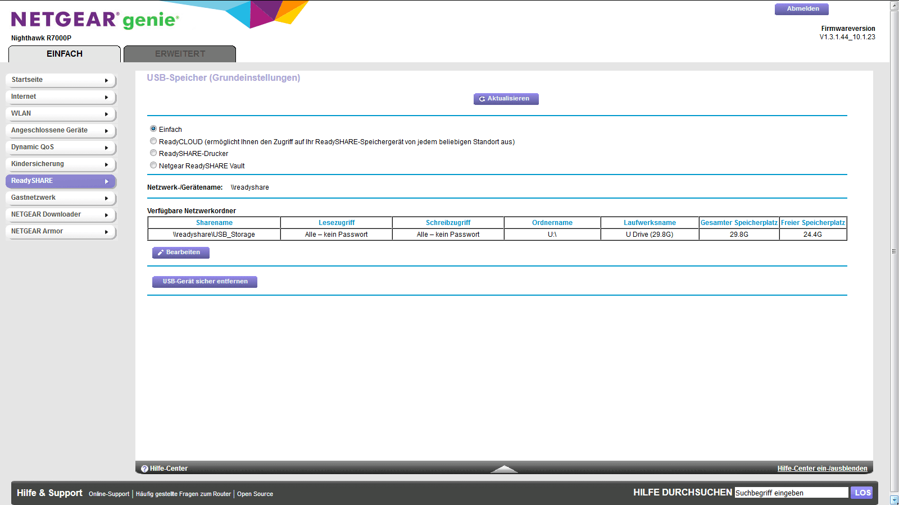Click USB-Gerät sicher entfernen button
This screenshot has width=899, height=505.
tap(205, 282)
